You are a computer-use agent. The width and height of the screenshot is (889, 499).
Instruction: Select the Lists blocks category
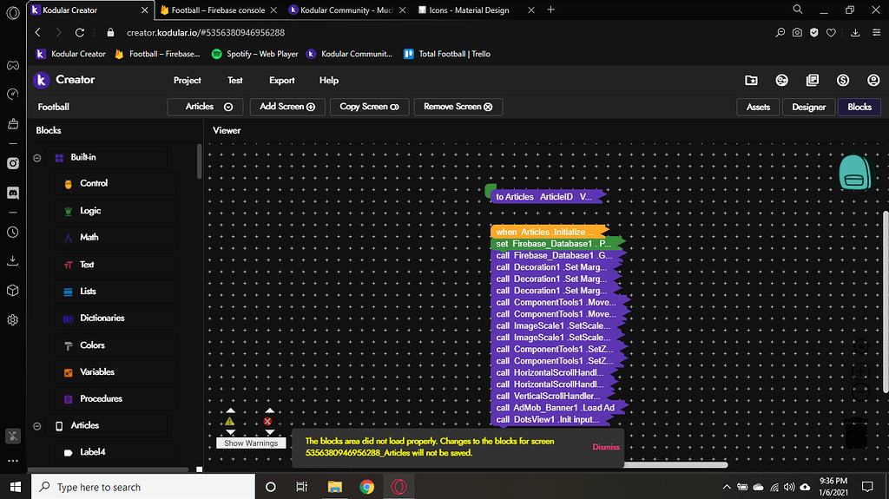click(115, 292)
